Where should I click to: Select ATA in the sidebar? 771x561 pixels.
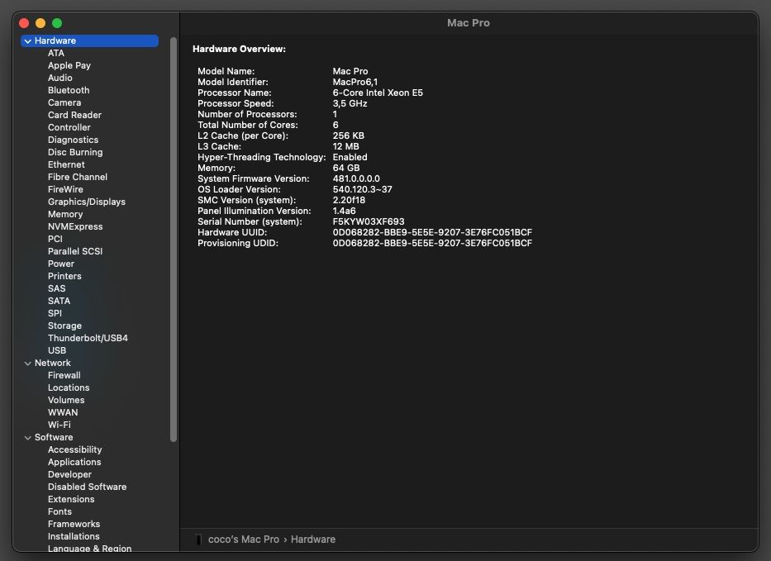[x=56, y=53]
